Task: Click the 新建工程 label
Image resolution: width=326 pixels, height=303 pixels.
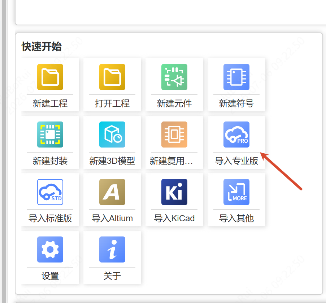Action: point(50,103)
